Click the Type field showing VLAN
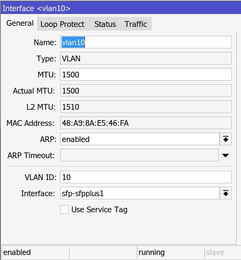This screenshot has height=260, width=241. click(145, 58)
